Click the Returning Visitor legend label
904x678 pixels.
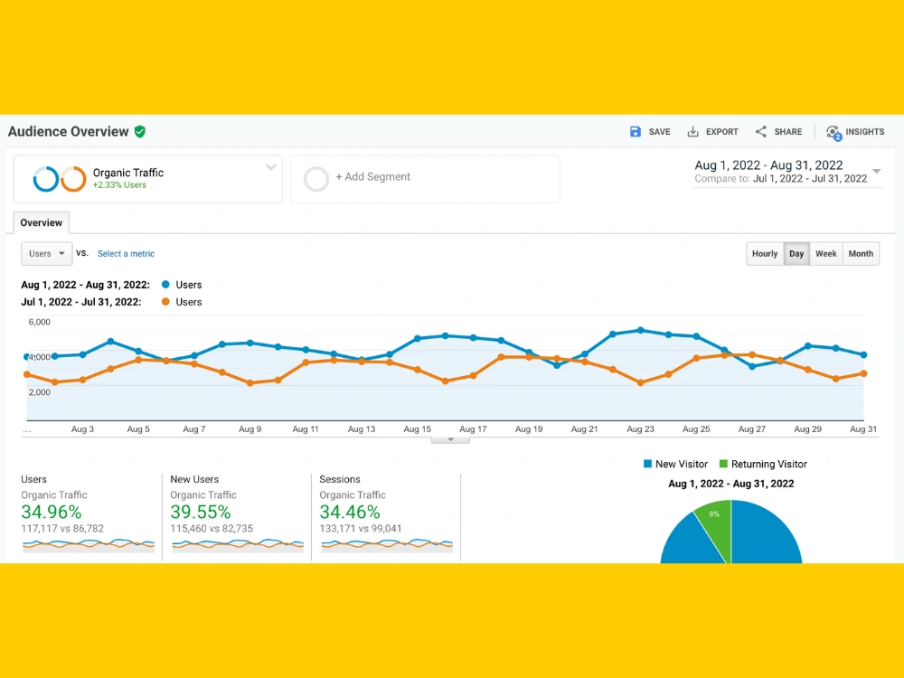pyautogui.click(x=769, y=464)
